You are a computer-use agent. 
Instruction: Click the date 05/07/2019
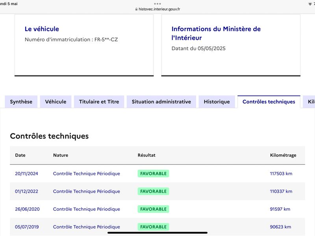[x=27, y=227]
